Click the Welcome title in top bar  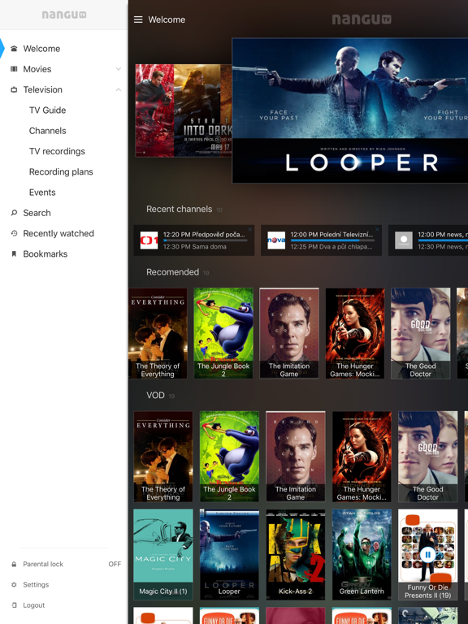(167, 19)
